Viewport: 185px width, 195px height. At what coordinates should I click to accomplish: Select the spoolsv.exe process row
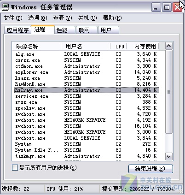point(87,108)
